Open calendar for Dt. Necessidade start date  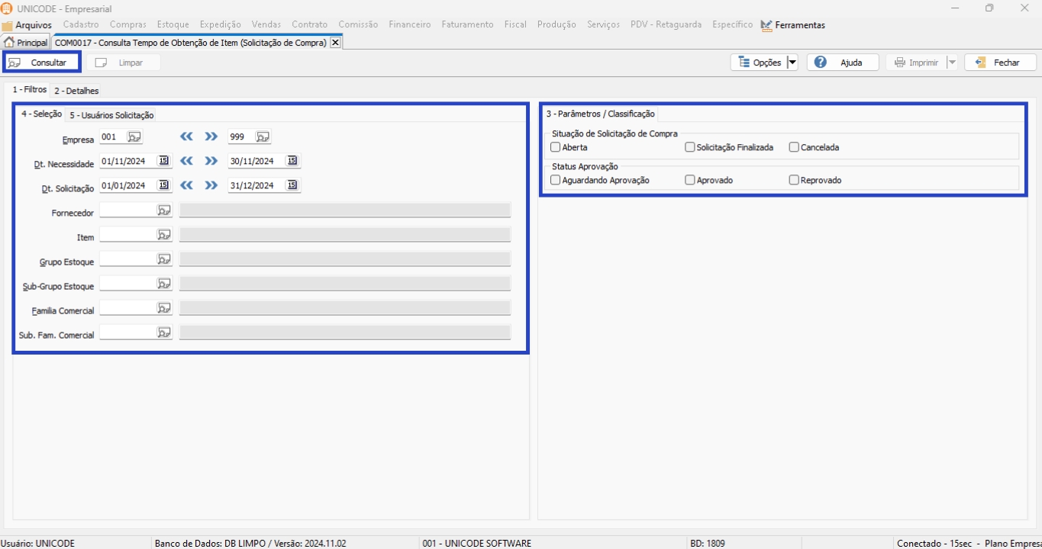click(x=163, y=161)
